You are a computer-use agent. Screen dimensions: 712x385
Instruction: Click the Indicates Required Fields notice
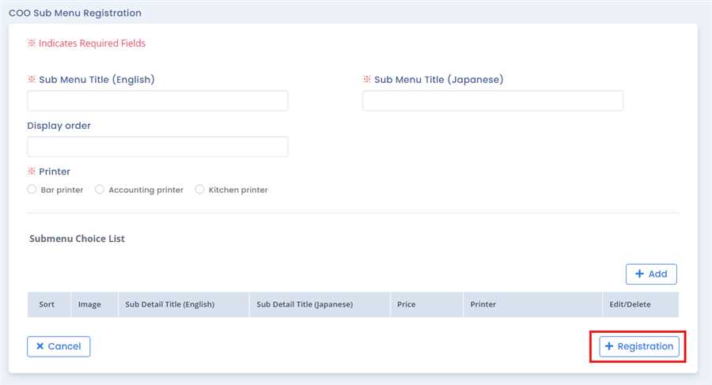(87, 43)
